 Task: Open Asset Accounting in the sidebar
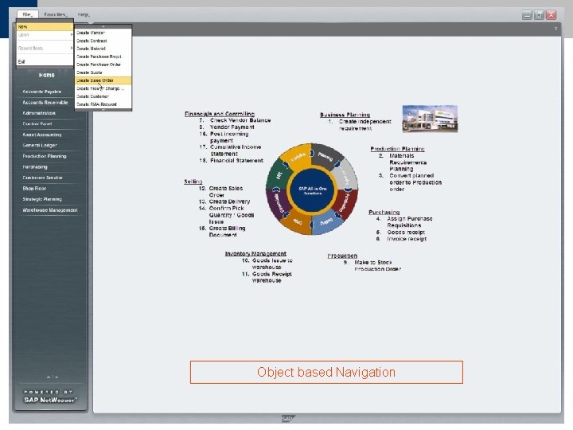[42, 135]
